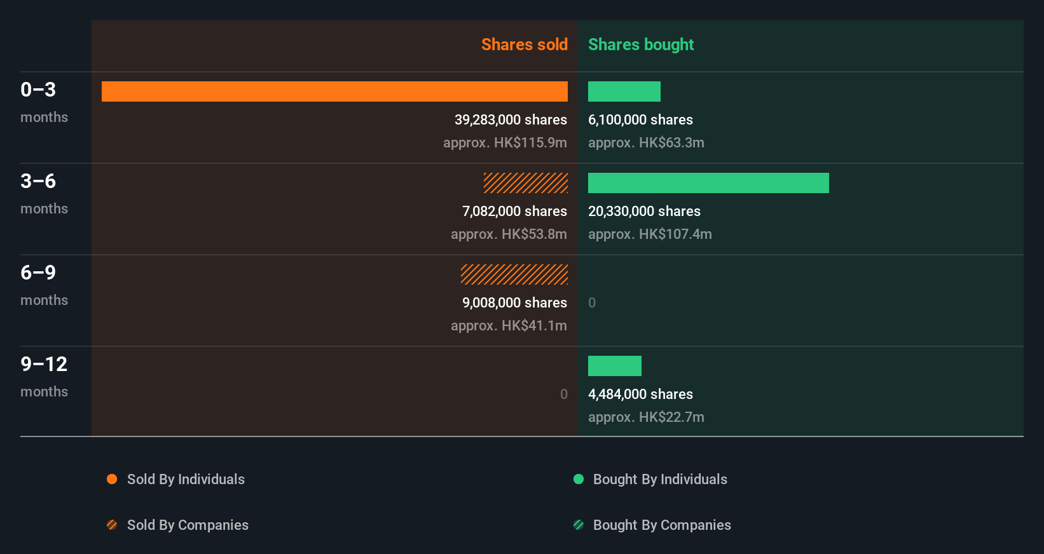1044x554 pixels.
Task: Click the striped Bought By Companies legend icon
Action: [x=579, y=525]
